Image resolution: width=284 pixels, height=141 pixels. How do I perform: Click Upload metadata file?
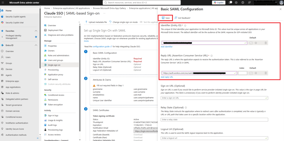(96, 22)
